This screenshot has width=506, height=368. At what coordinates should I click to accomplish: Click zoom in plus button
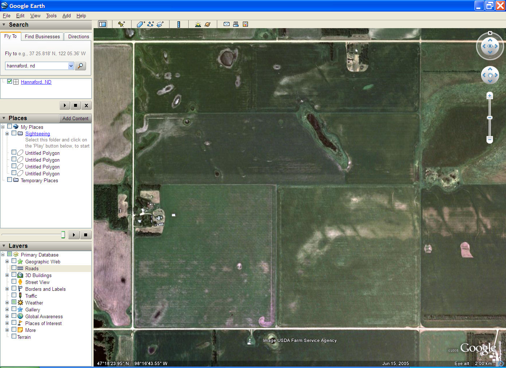[x=490, y=96]
